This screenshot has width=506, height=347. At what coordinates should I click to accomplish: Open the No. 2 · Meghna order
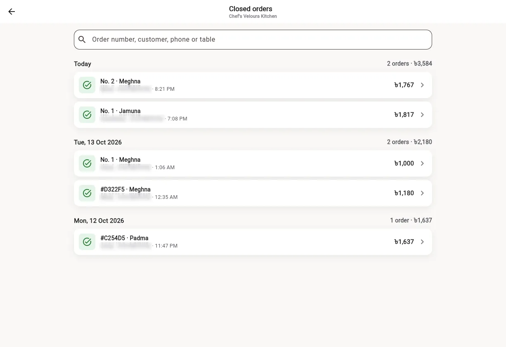[253, 85]
